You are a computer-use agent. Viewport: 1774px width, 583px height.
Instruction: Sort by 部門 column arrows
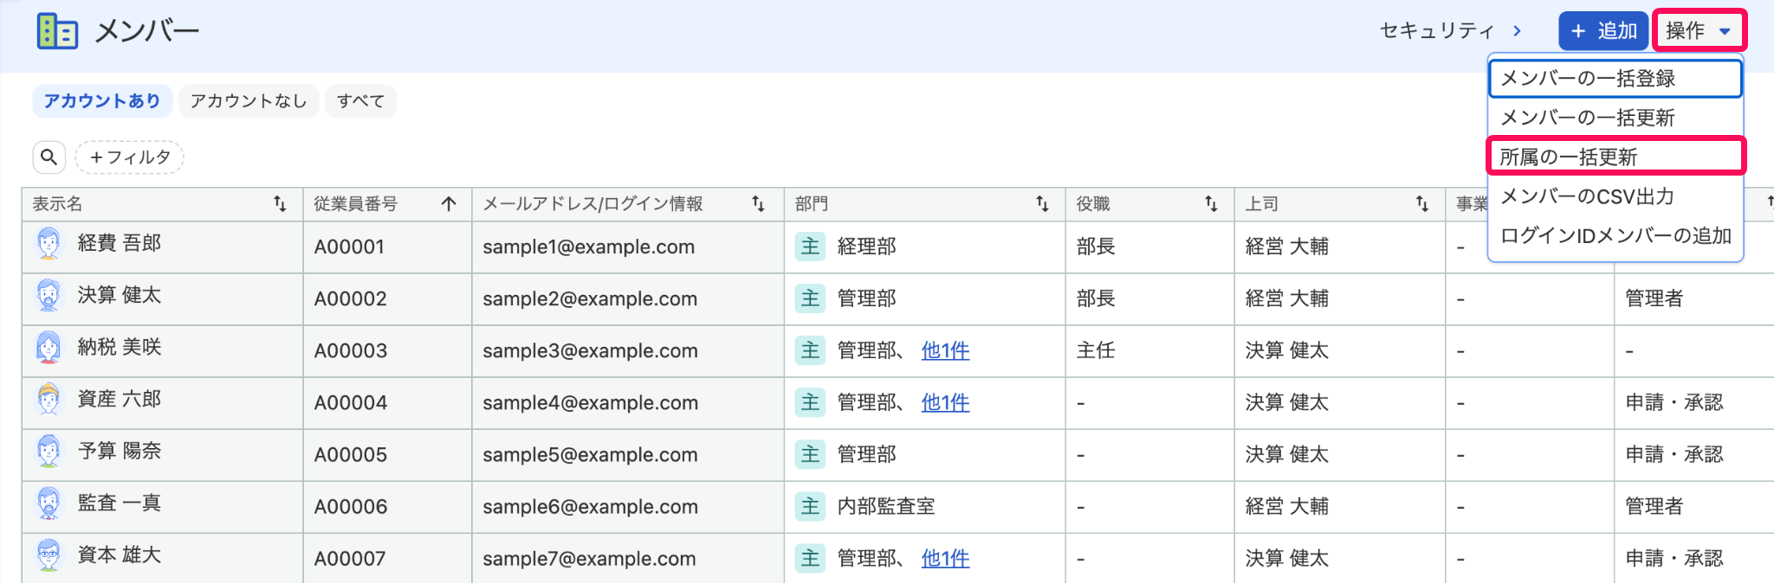point(1042,203)
